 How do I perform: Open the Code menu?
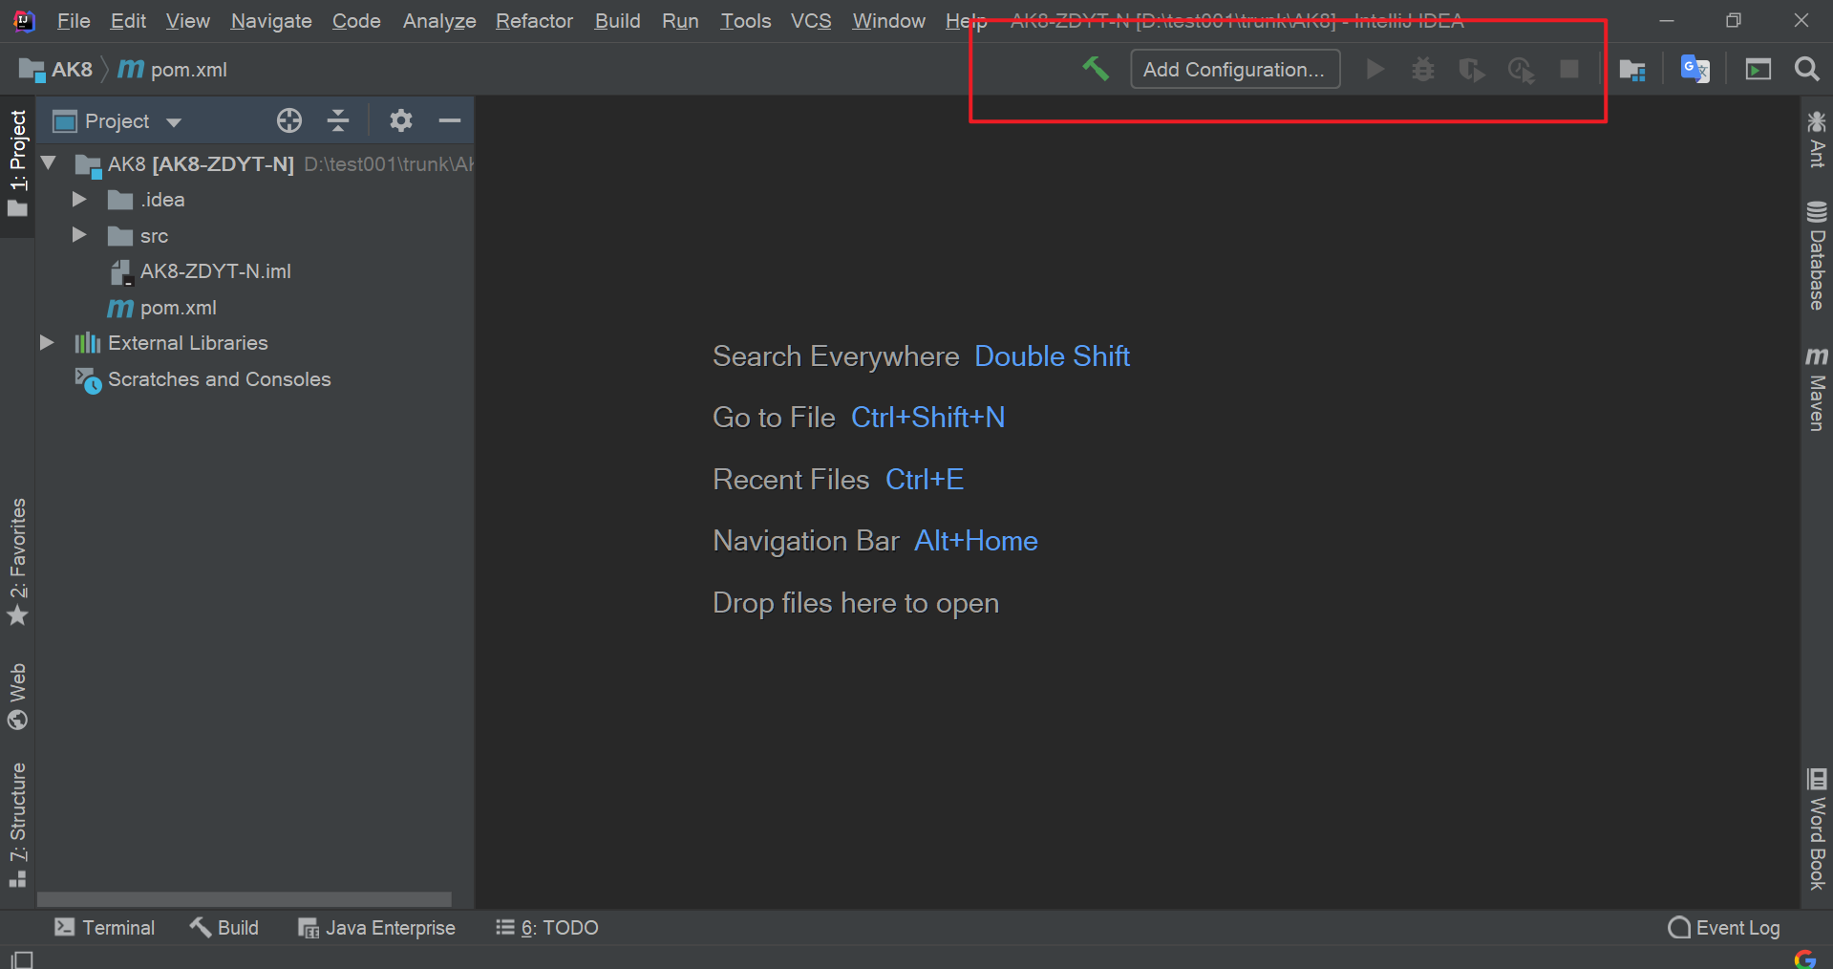coord(356,21)
